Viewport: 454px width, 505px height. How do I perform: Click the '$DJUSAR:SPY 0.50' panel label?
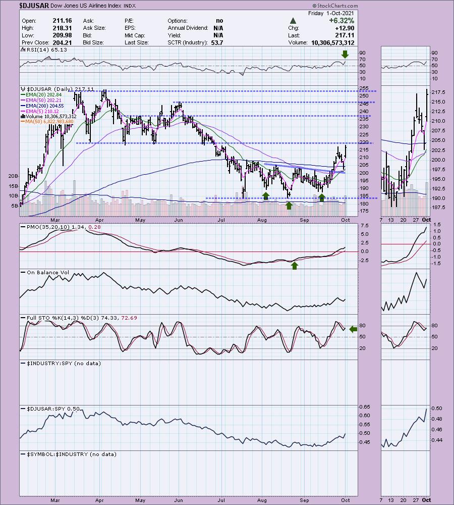click(x=53, y=409)
